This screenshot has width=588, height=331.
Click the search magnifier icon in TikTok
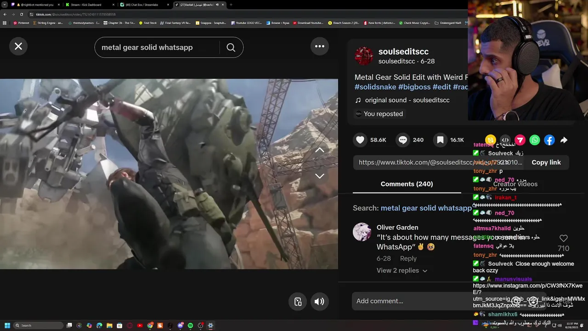click(x=231, y=47)
